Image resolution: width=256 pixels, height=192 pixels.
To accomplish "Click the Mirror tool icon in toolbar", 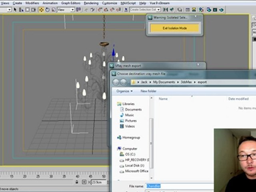I will tap(165, 9).
